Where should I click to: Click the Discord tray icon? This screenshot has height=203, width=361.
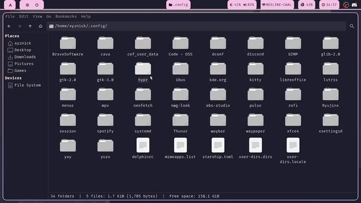click(x=354, y=5)
